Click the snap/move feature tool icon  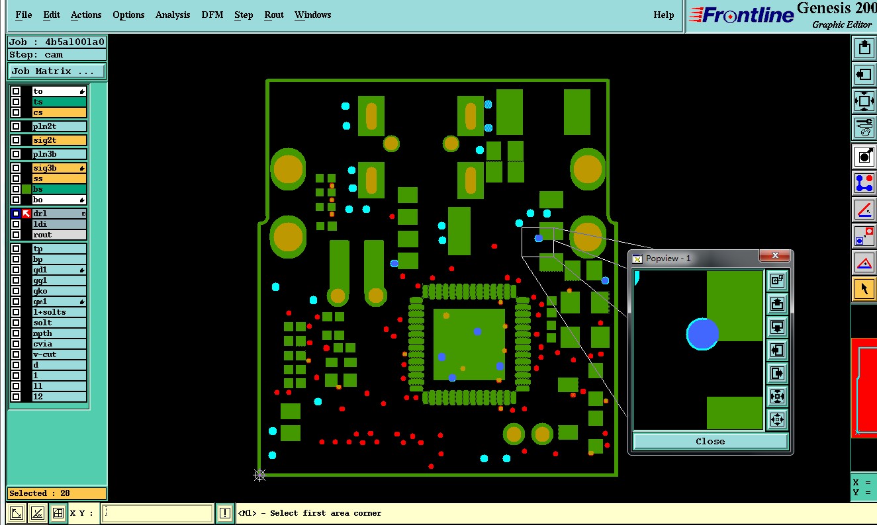click(864, 236)
